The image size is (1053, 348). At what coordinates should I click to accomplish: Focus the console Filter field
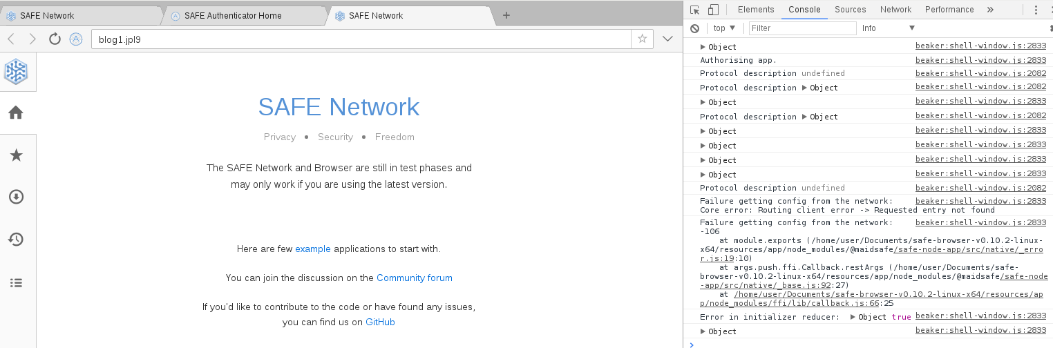tap(803, 28)
